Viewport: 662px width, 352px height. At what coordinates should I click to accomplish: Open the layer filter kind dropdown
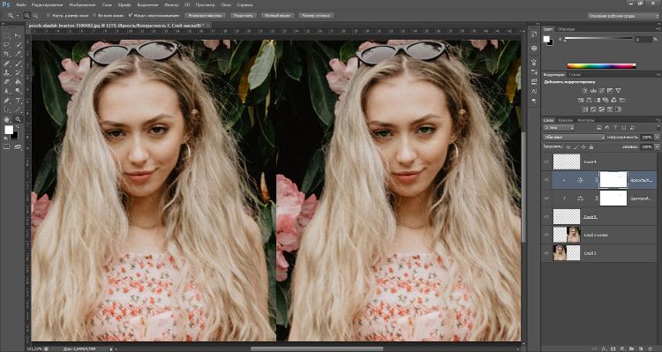point(559,127)
